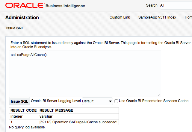Go to SampleApp V511 Index
Screen dimensions: 192x132
click(x=157, y=17)
